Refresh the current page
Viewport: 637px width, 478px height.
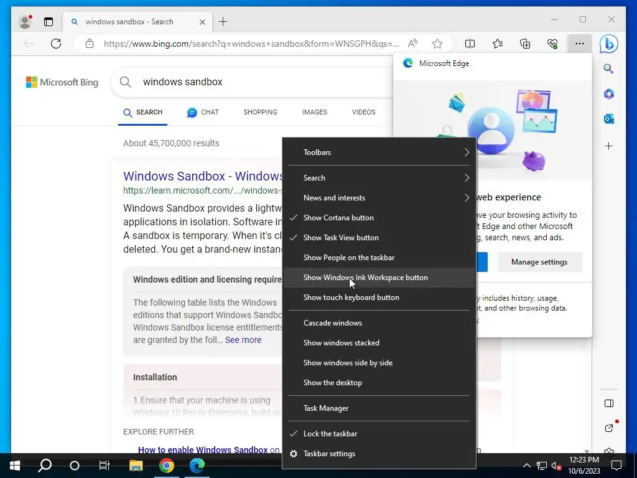56,44
